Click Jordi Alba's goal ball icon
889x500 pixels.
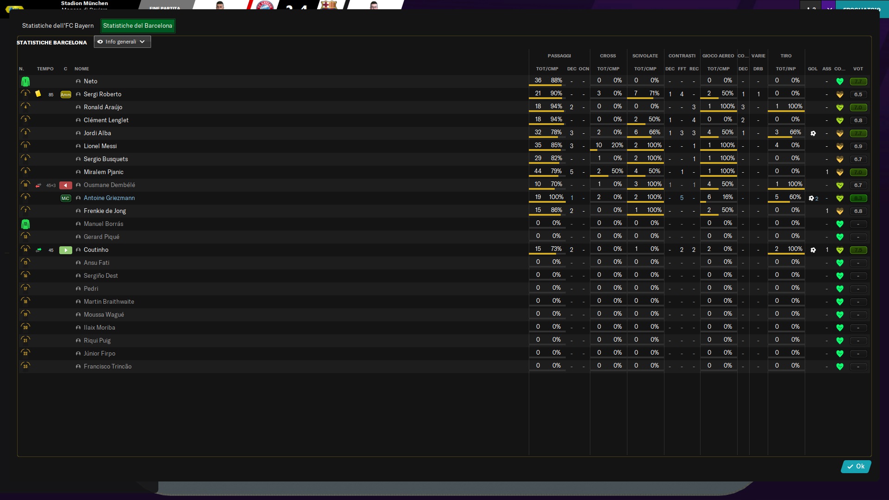click(x=813, y=133)
